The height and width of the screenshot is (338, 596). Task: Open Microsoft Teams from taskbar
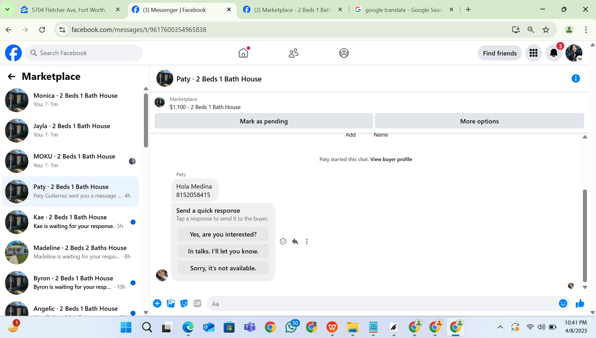250,327
